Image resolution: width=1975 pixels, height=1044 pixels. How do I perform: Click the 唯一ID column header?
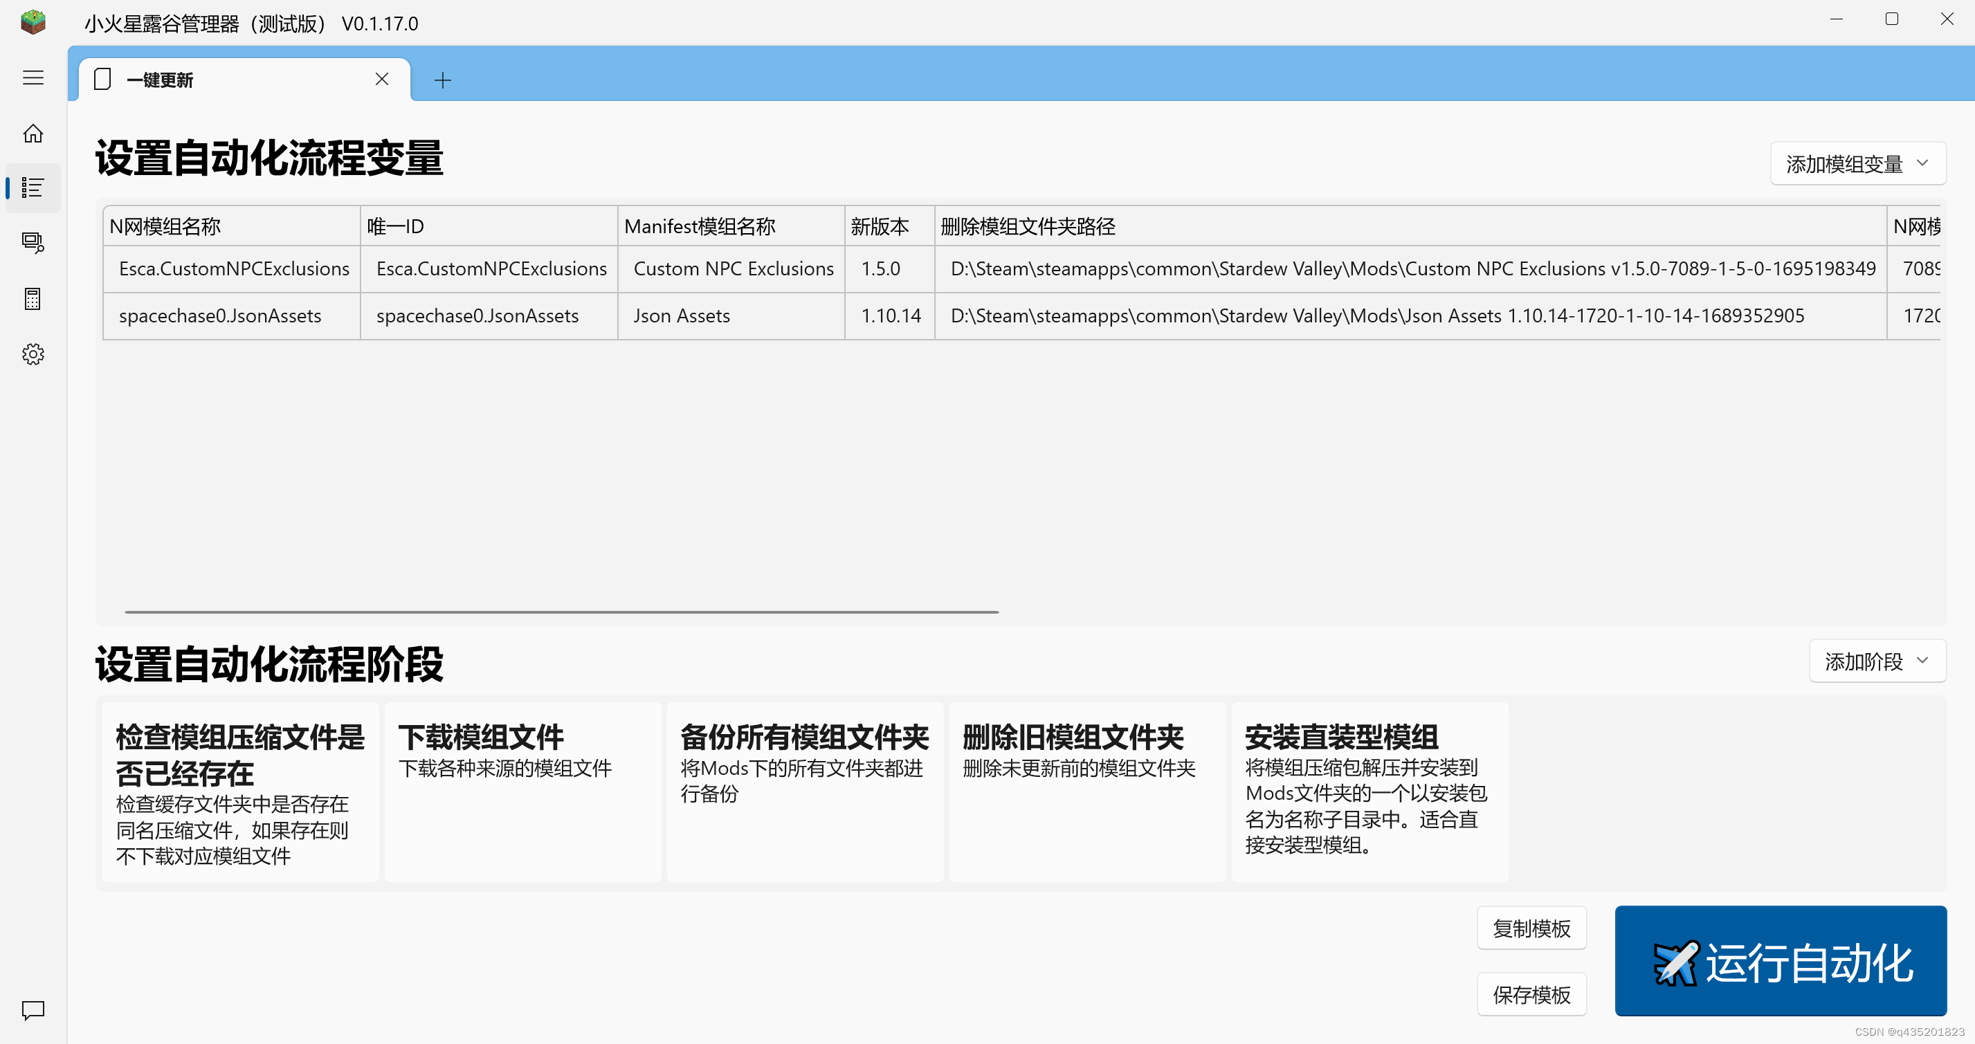[489, 226]
